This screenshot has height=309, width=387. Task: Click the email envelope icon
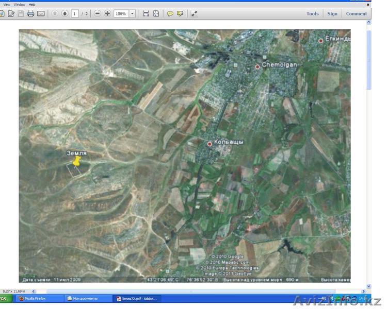41,13
